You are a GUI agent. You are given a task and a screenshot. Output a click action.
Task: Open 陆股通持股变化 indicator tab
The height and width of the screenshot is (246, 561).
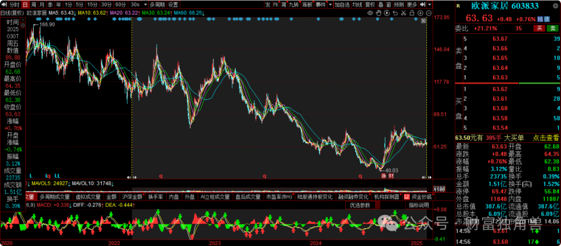coord(315,197)
